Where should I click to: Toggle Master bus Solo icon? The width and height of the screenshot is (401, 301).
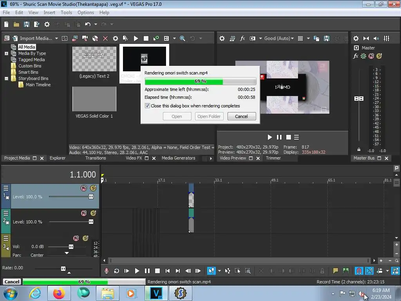379,56
